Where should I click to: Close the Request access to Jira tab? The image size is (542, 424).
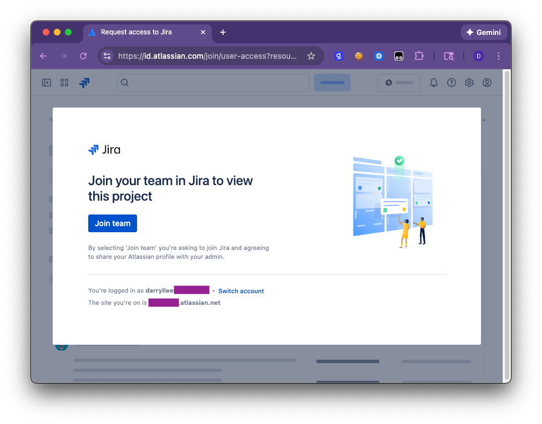pos(203,32)
